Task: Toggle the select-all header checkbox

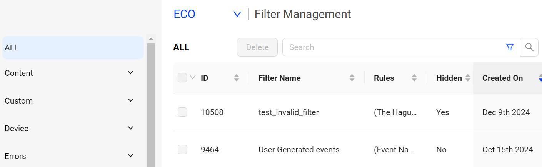Action: pyautogui.click(x=182, y=78)
